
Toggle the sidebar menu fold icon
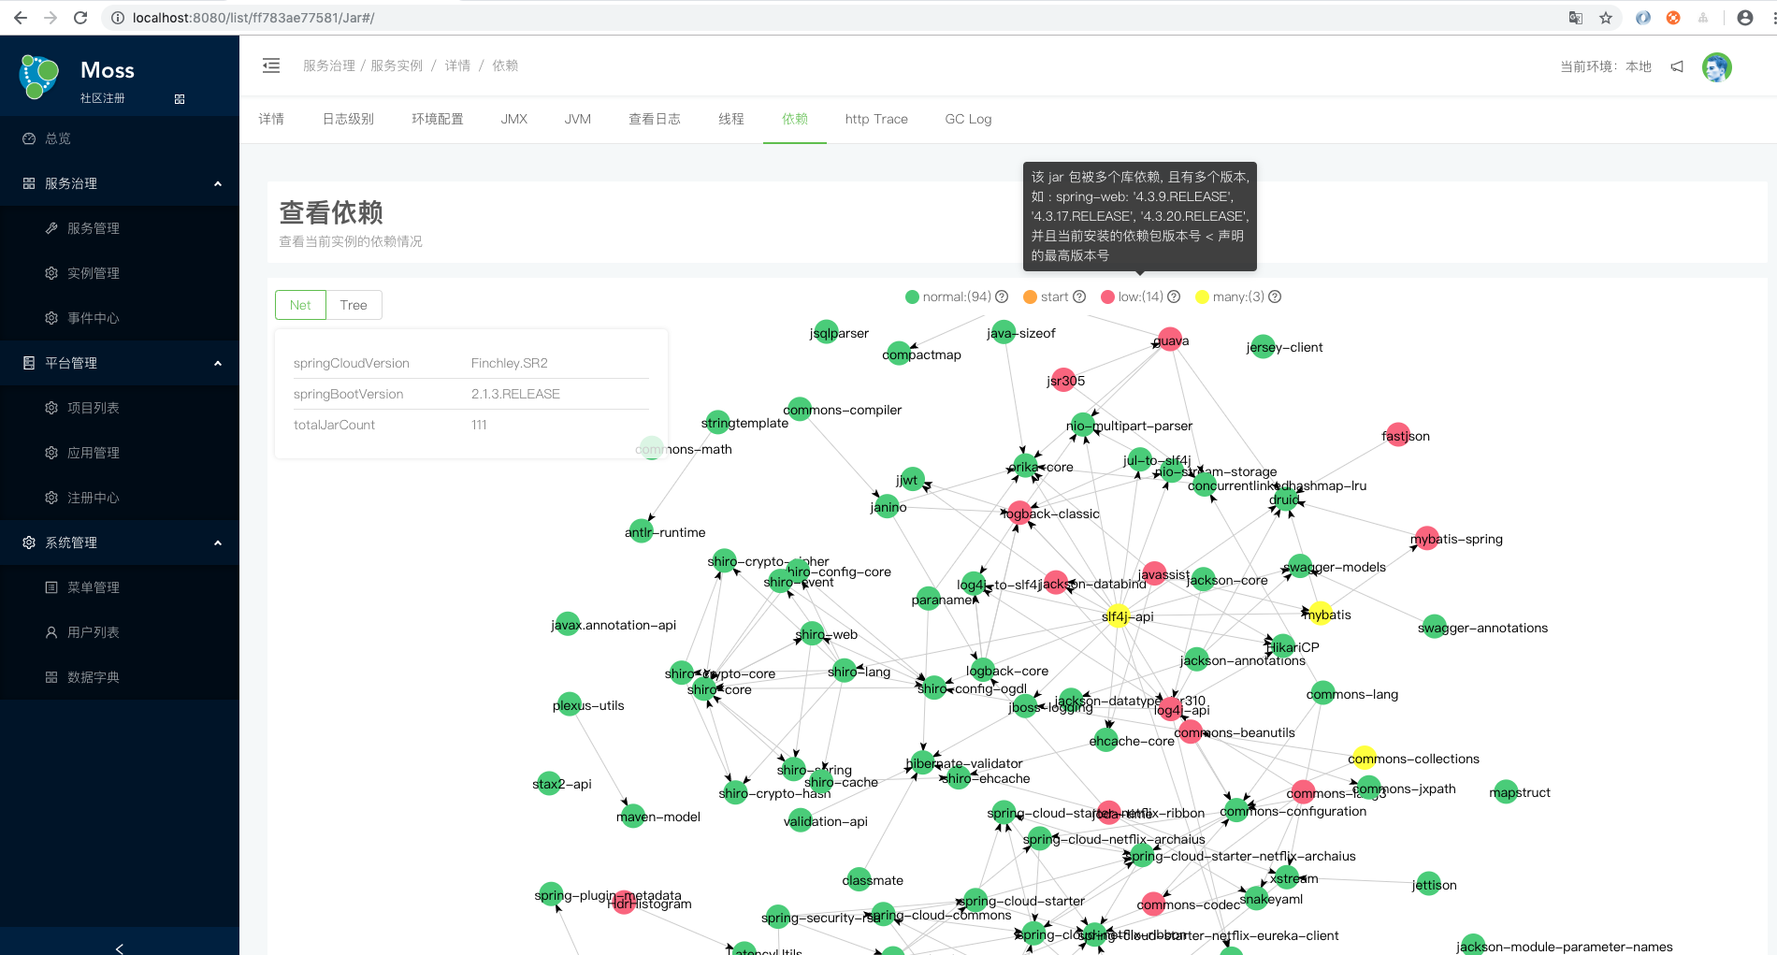pos(271,65)
